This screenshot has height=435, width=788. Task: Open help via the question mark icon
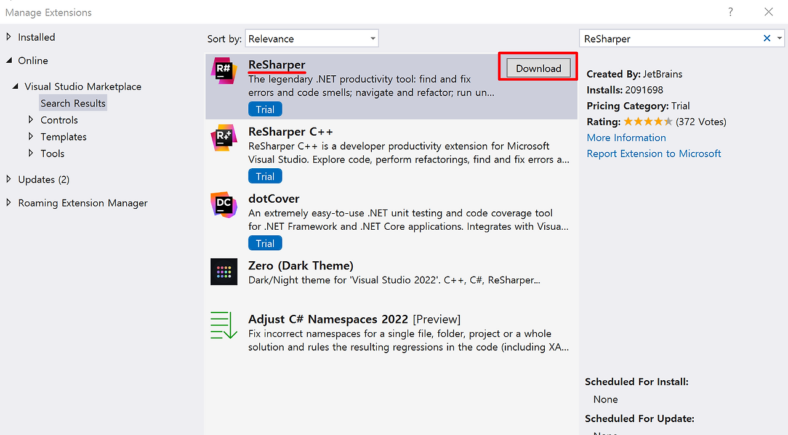(x=730, y=12)
